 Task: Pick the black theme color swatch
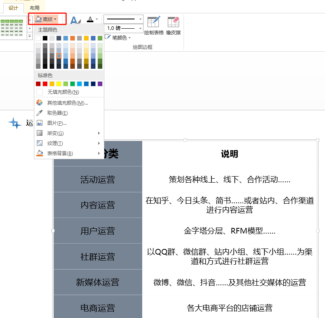(x=45, y=38)
